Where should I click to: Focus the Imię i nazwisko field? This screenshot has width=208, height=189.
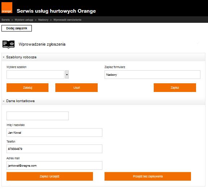pos(54,133)
